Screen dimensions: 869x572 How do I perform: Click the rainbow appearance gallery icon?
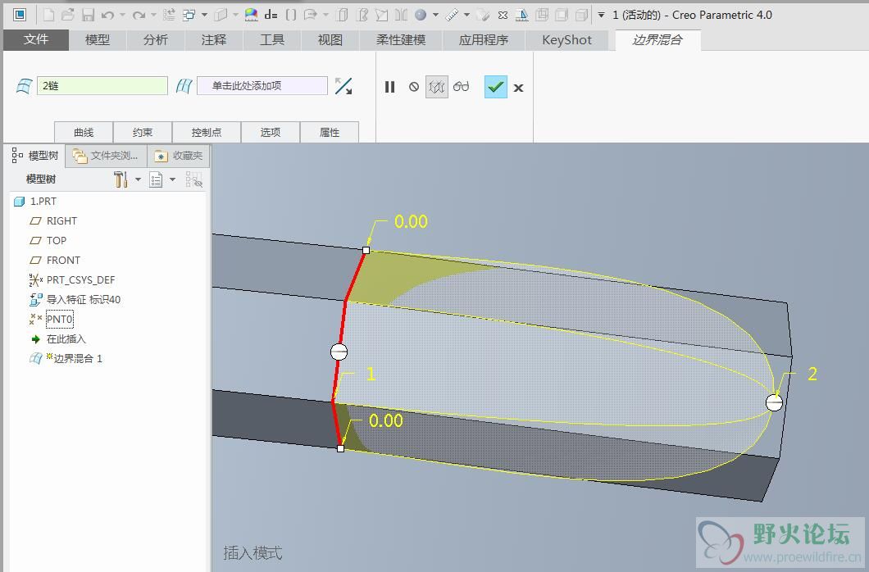click(252, 15)
